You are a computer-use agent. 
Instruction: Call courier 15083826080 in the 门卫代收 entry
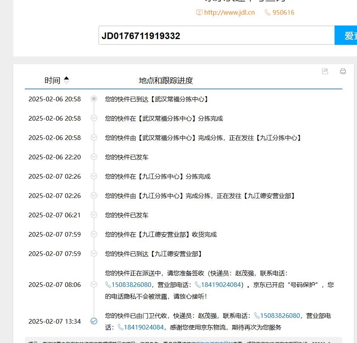tap(277, 316)
